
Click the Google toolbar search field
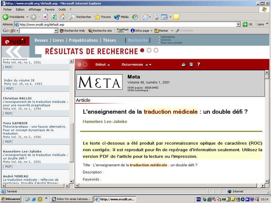click(x=37, y=31)
